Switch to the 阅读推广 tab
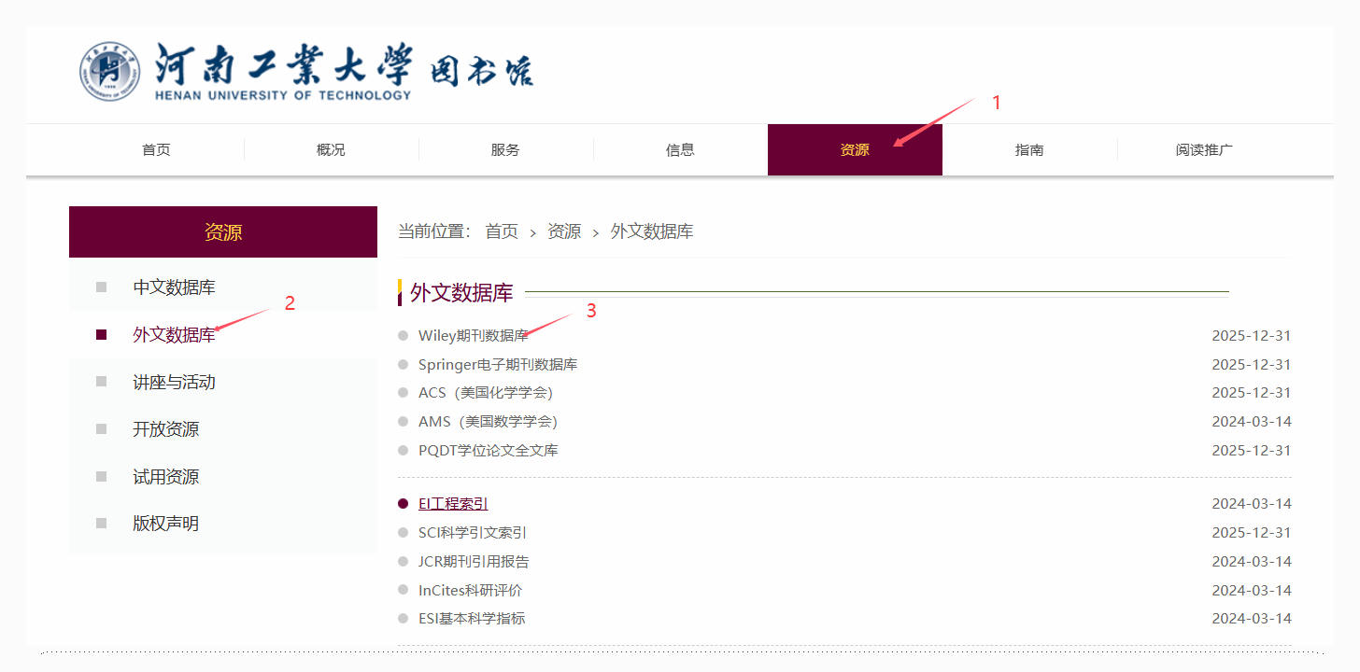This screenshot has width=1360, height=672. tap(1204, 149)
